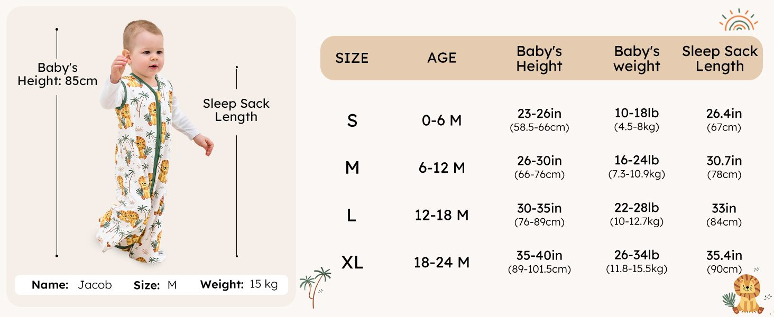Click the 35.4in sleep sack length cell
Image resolution: width=774 pixels, height=317 pixels.
tap(724, 262)
